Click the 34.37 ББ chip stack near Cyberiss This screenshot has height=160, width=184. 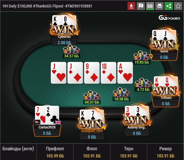(x=71, y=51)
